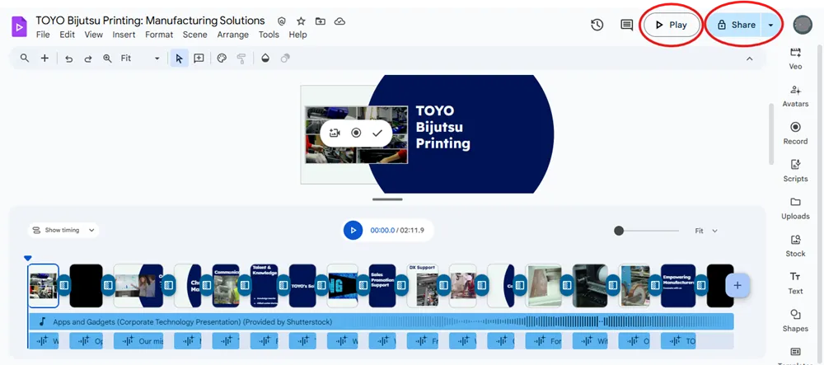Viewport: 824px width, 365px height.
Task: Click the undo arrow in toolbar
Action: tap(68, 58)
